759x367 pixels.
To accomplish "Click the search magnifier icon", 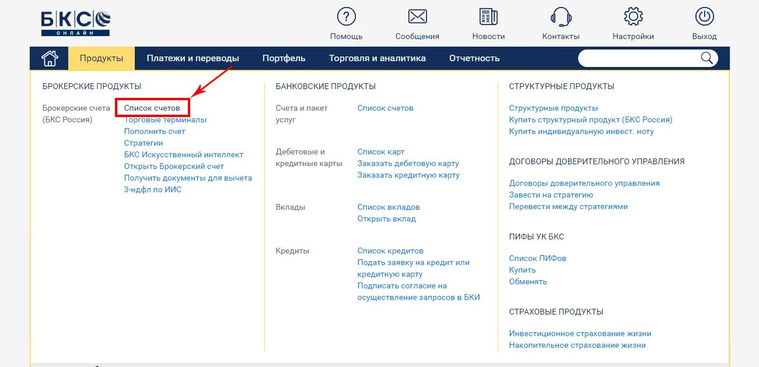I will [x=706, y=58].
